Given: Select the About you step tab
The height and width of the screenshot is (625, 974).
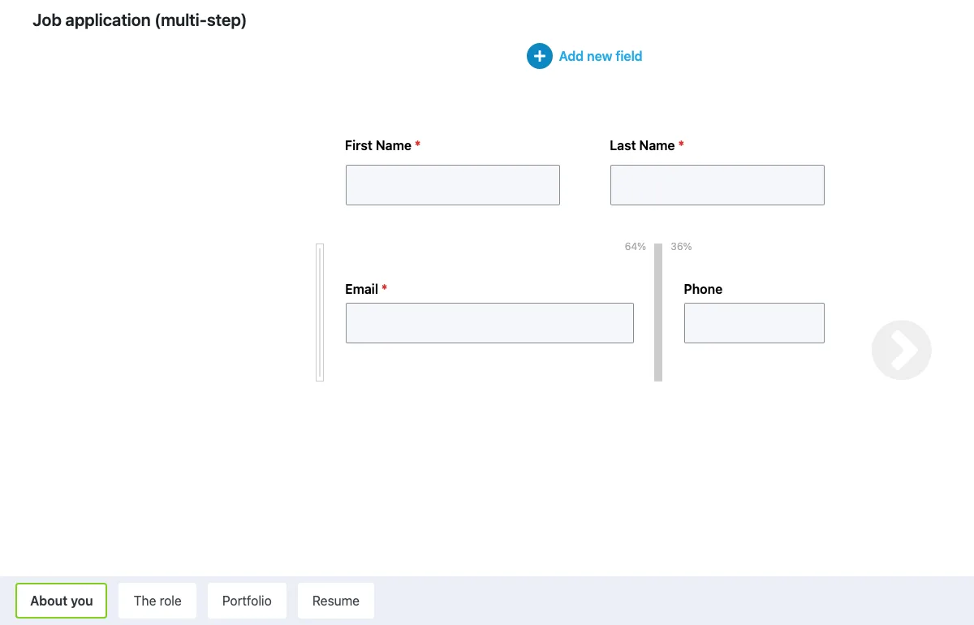Looking at the screenshot, I should (x=62, y=601).
